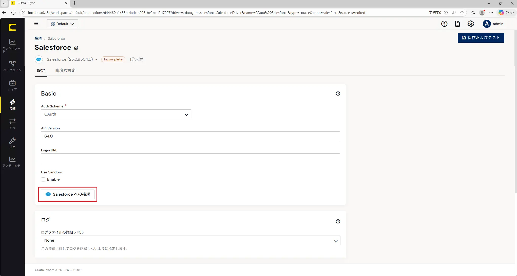Go to Jobs (ジョブ) in sidebar

click(x=12, y=85)
